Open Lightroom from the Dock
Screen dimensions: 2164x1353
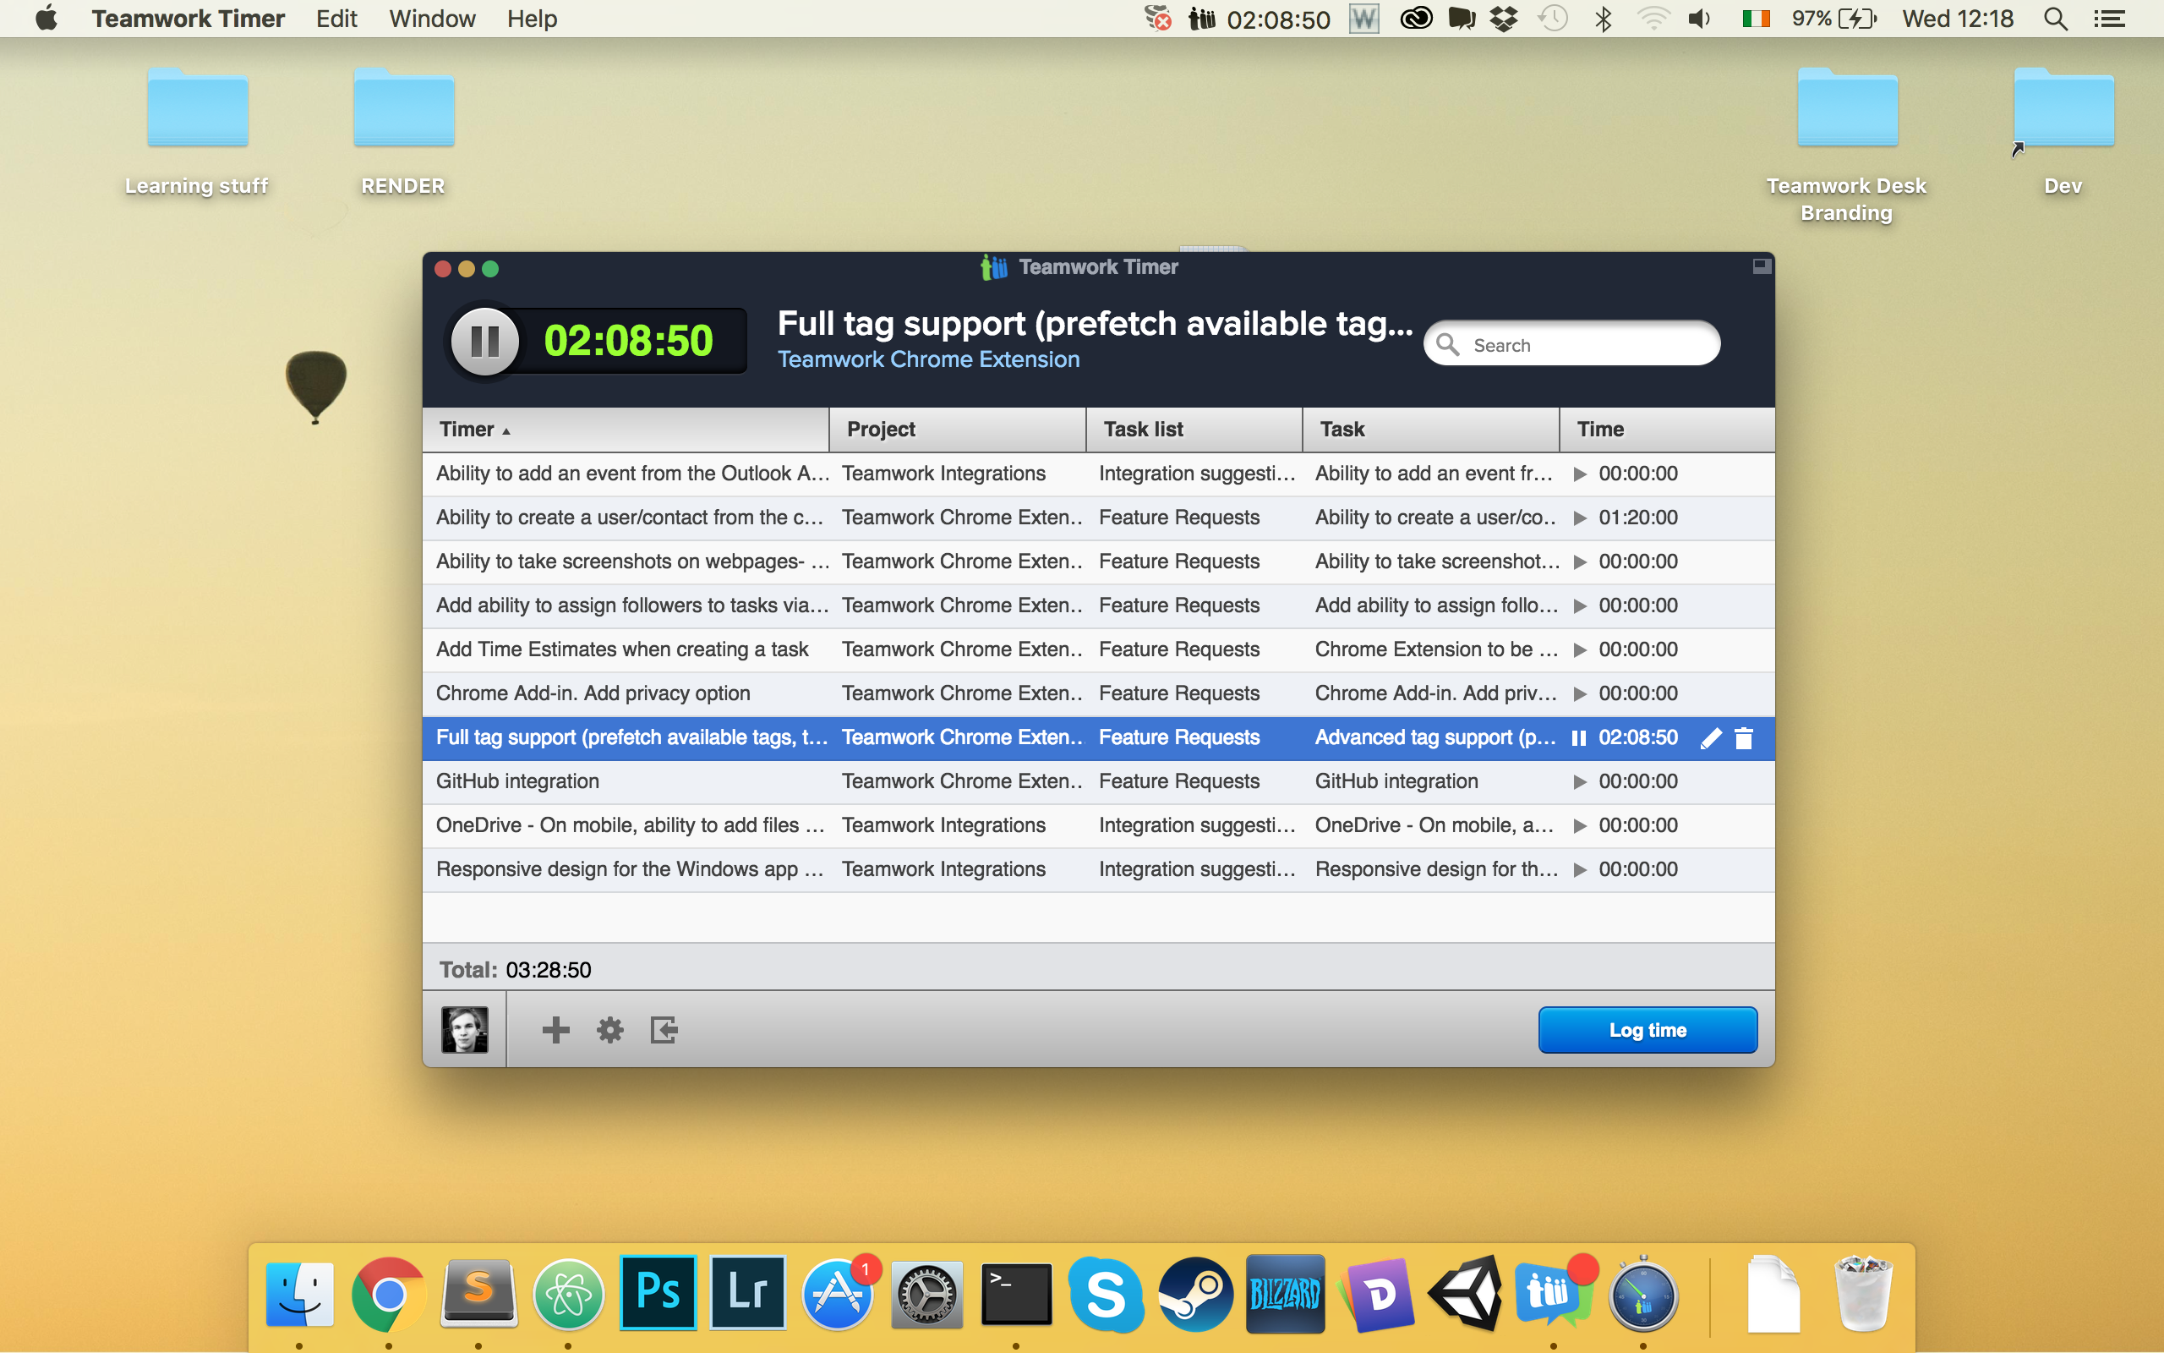747,1293
